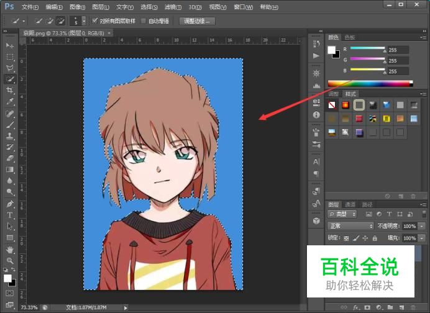Click the Create New Layer icon
Screen dimensions: 430x313
[x=402, y=307]
